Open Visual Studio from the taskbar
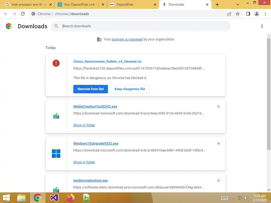This screenshot has width=271, height=203. coord(54,198)
